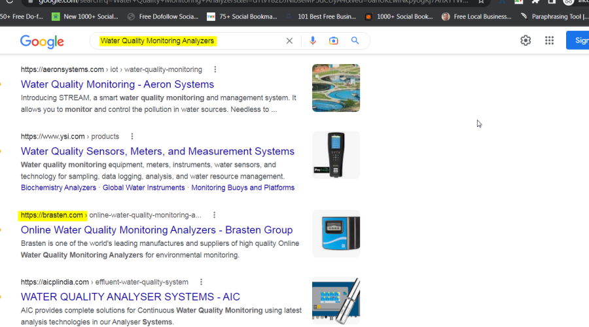Click the YSI handheld meter thumbnail
Viewport: 589px width, 327px height.
coord(336,155)
